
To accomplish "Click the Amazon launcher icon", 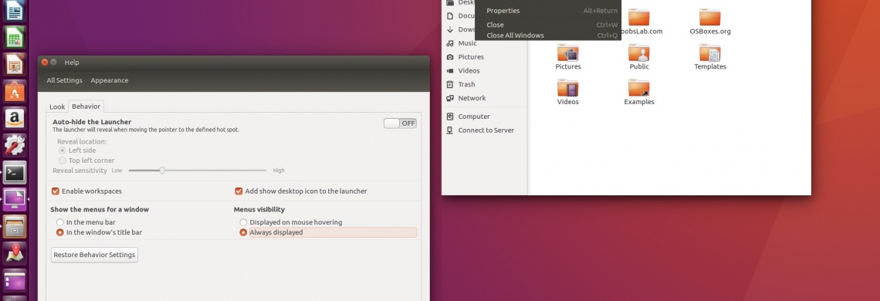I will click(15, 119).
